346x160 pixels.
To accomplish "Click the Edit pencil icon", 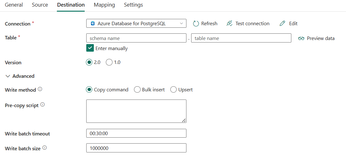I will (x=282, y=24).
